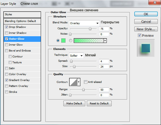Check the Texture sub-option checkbox
This screenshot has height=125, width=161.
(10, 62)
